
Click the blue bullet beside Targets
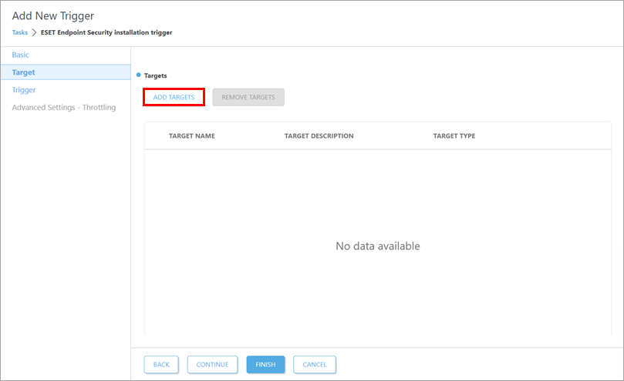(x=138, y=75)
